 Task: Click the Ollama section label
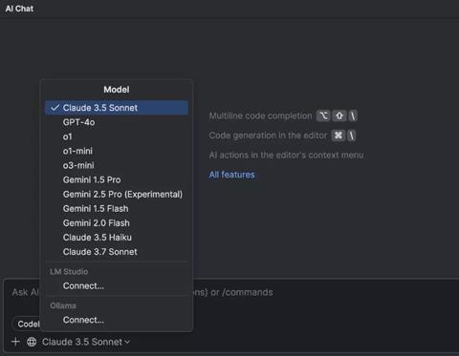pyautogui.click(x=63, y=305)
